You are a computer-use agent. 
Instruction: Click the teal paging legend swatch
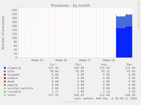coord(5,85)
